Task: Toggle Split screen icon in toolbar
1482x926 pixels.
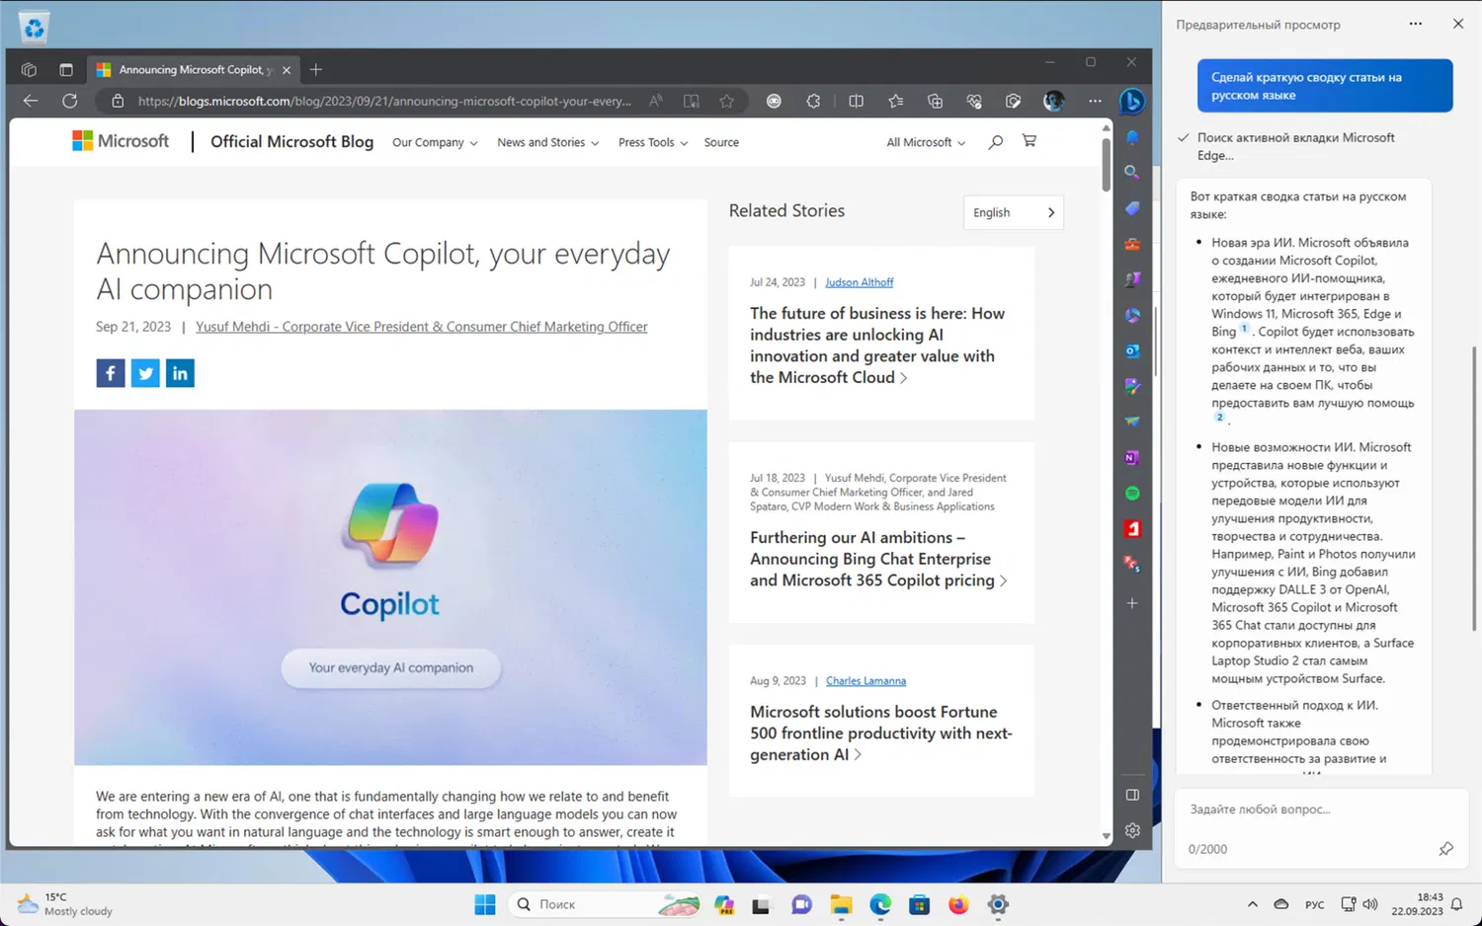Action: pos(856,101)
